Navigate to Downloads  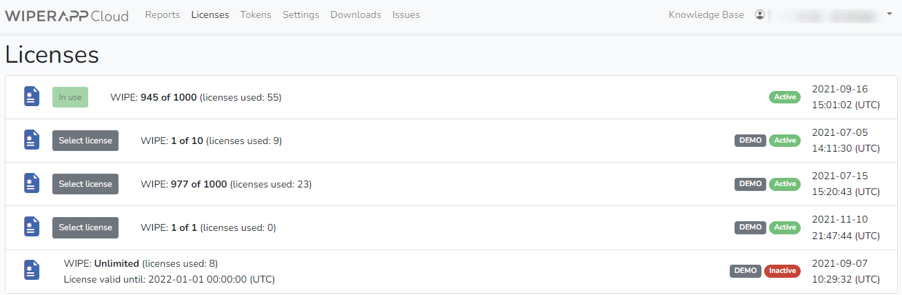[356, 14]
